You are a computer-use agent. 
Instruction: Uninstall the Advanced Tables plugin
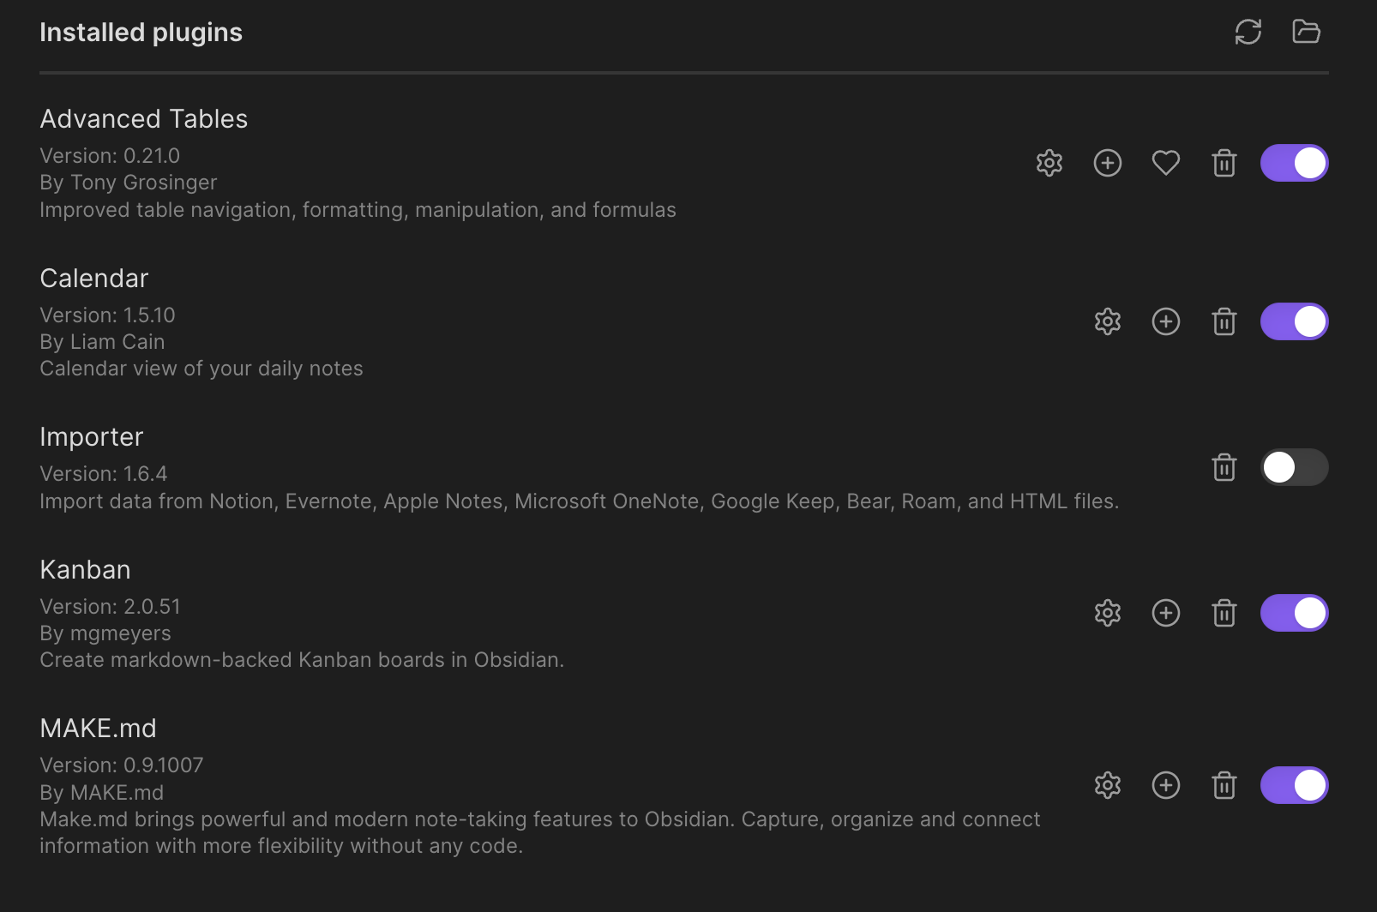(x=1224, y=163)
